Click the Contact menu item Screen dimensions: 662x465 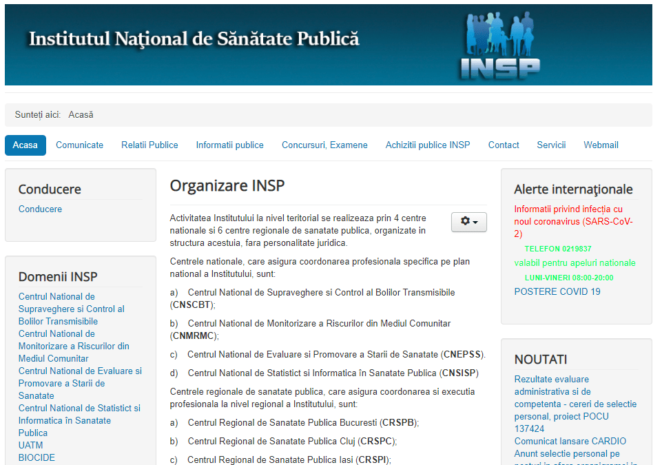pyautogui.click(x=504, y=145)
